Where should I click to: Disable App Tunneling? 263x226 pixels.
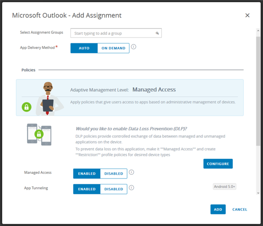(x=114, y=189)
